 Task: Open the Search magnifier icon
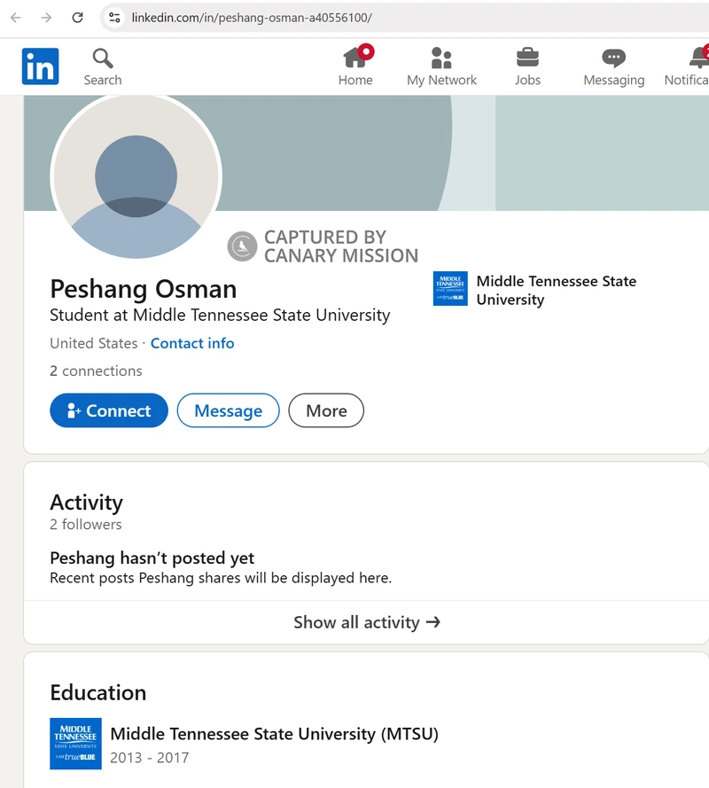(103, 59)
